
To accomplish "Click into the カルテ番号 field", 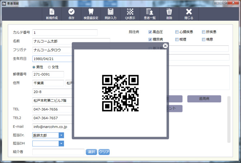I will point(65,32).
